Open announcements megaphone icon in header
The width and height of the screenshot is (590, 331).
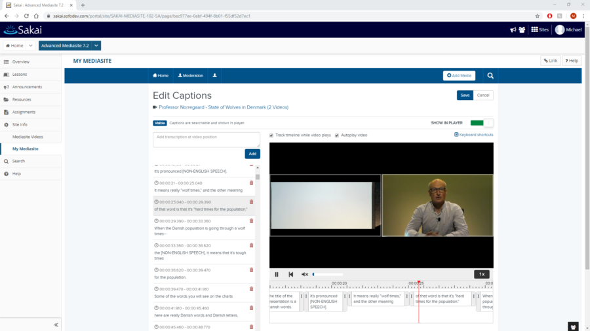click(513, 29)
